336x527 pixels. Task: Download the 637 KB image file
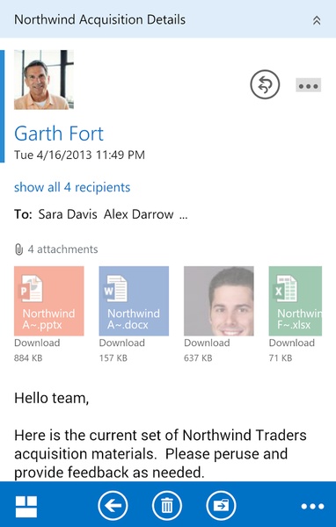207,343
